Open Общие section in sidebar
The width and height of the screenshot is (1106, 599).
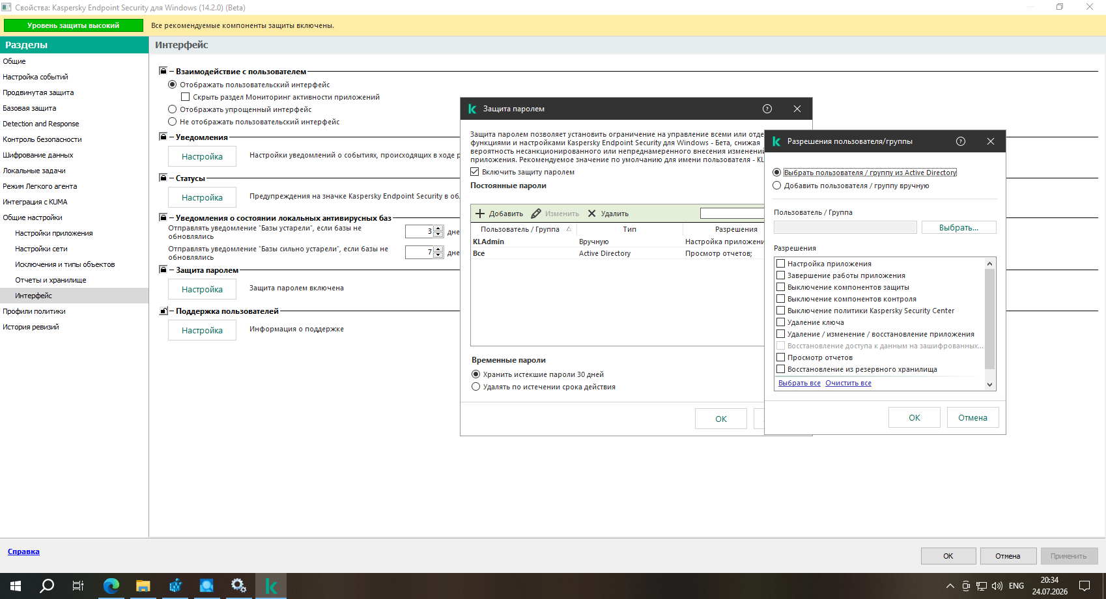14,61
